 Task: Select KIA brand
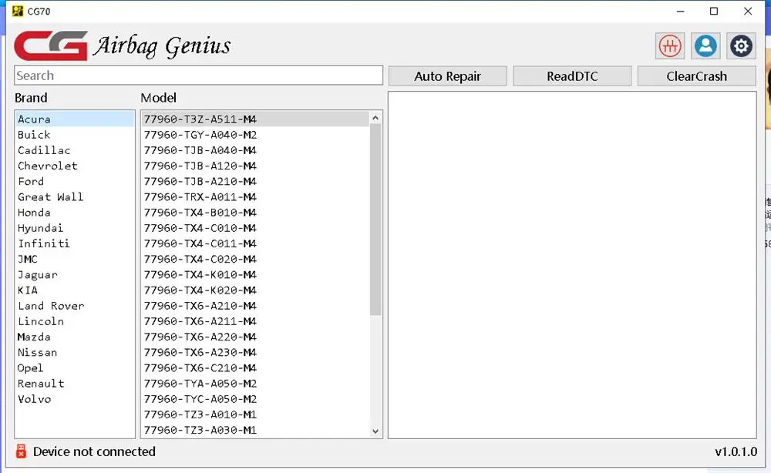pos(74,290)
